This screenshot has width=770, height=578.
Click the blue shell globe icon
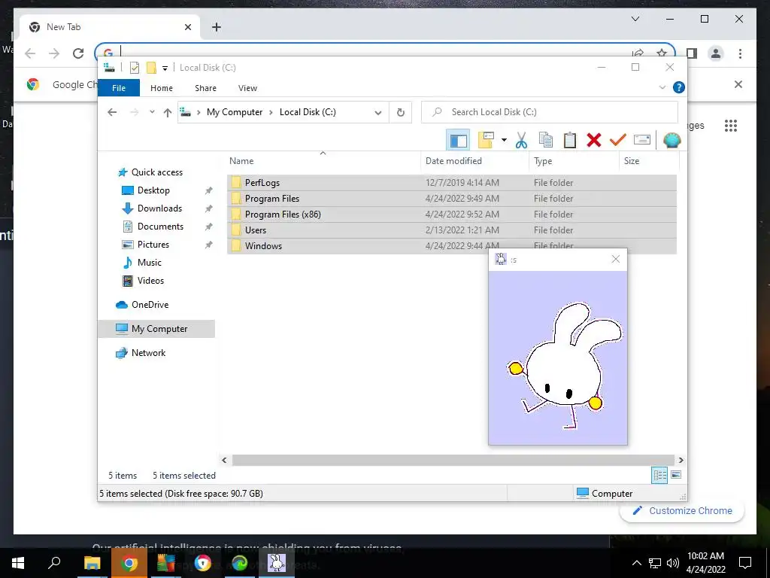click(671, 141)
